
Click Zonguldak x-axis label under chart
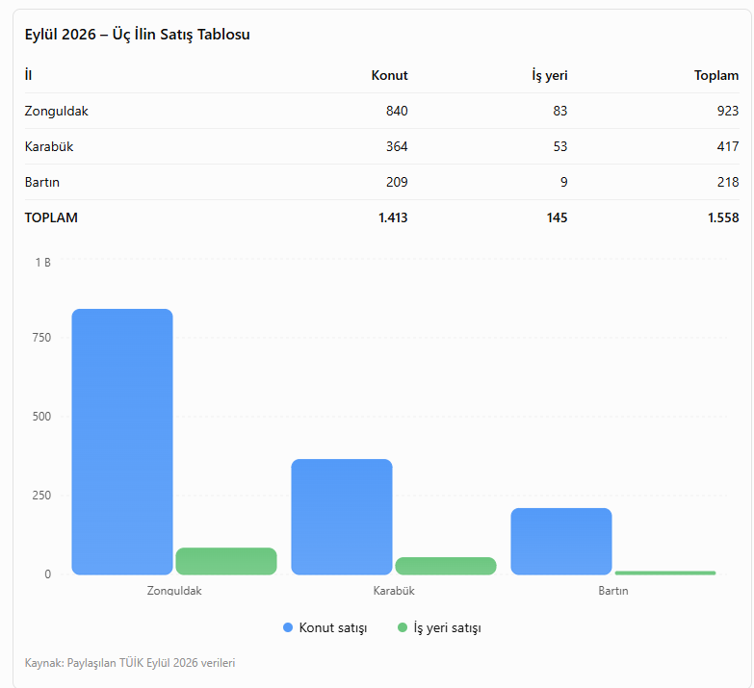174,591
